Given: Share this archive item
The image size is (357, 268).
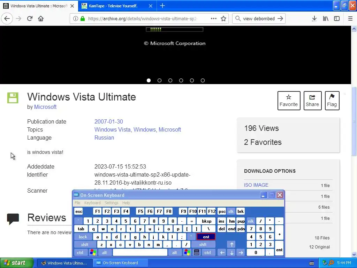Looking at the screenshot, I should click(x=312, y=101).
